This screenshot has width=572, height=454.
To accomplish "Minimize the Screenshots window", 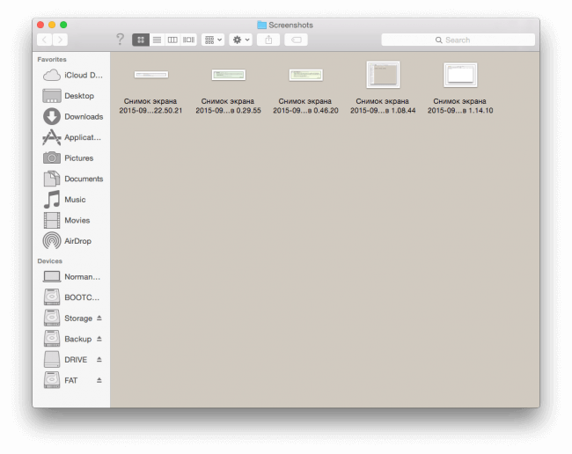I will (52, 25).
